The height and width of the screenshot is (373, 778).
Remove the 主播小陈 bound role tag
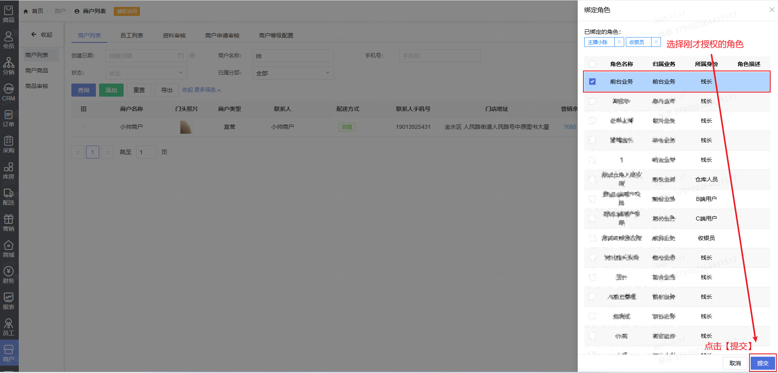point(619,42)
